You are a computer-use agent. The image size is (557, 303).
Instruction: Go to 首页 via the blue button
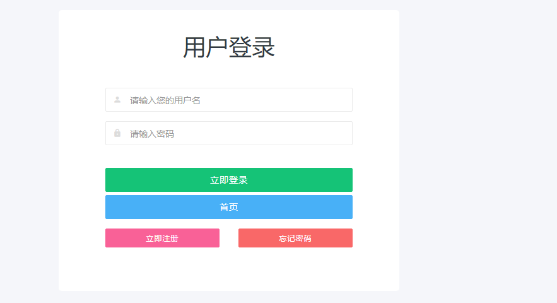click(x=229, y=207)
